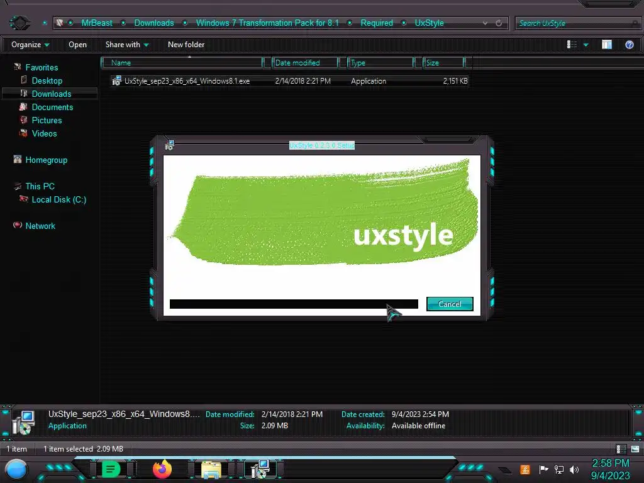Sort by Date modified column header

point(305,63)
